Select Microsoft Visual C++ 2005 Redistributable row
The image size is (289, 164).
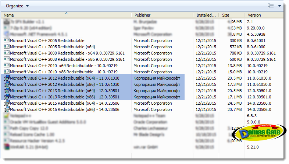click(47, 41)
